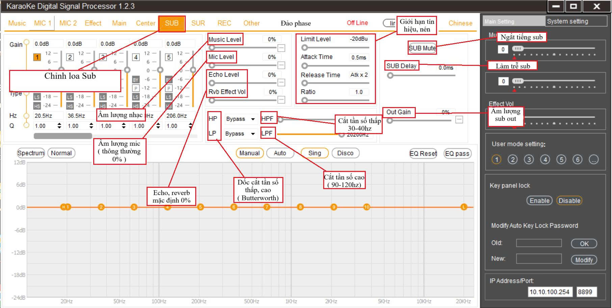This screenshot has height=308, width=612.
Task: Set band 4 filter type to LS
Action: pos(135,97)
